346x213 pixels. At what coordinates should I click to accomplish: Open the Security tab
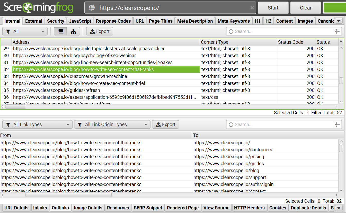coord(56,21)
